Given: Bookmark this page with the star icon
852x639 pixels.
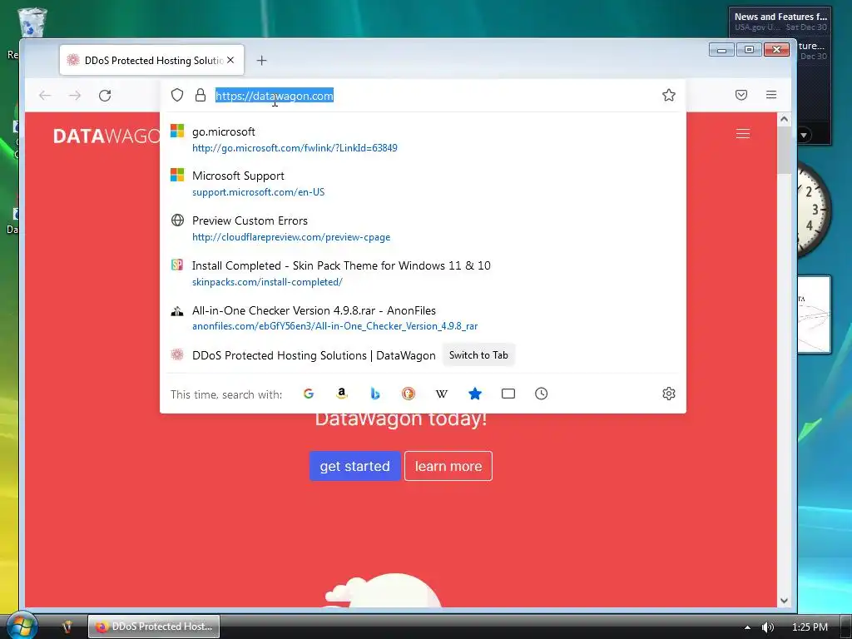Looking at the screenshot, I should (669, 95).
